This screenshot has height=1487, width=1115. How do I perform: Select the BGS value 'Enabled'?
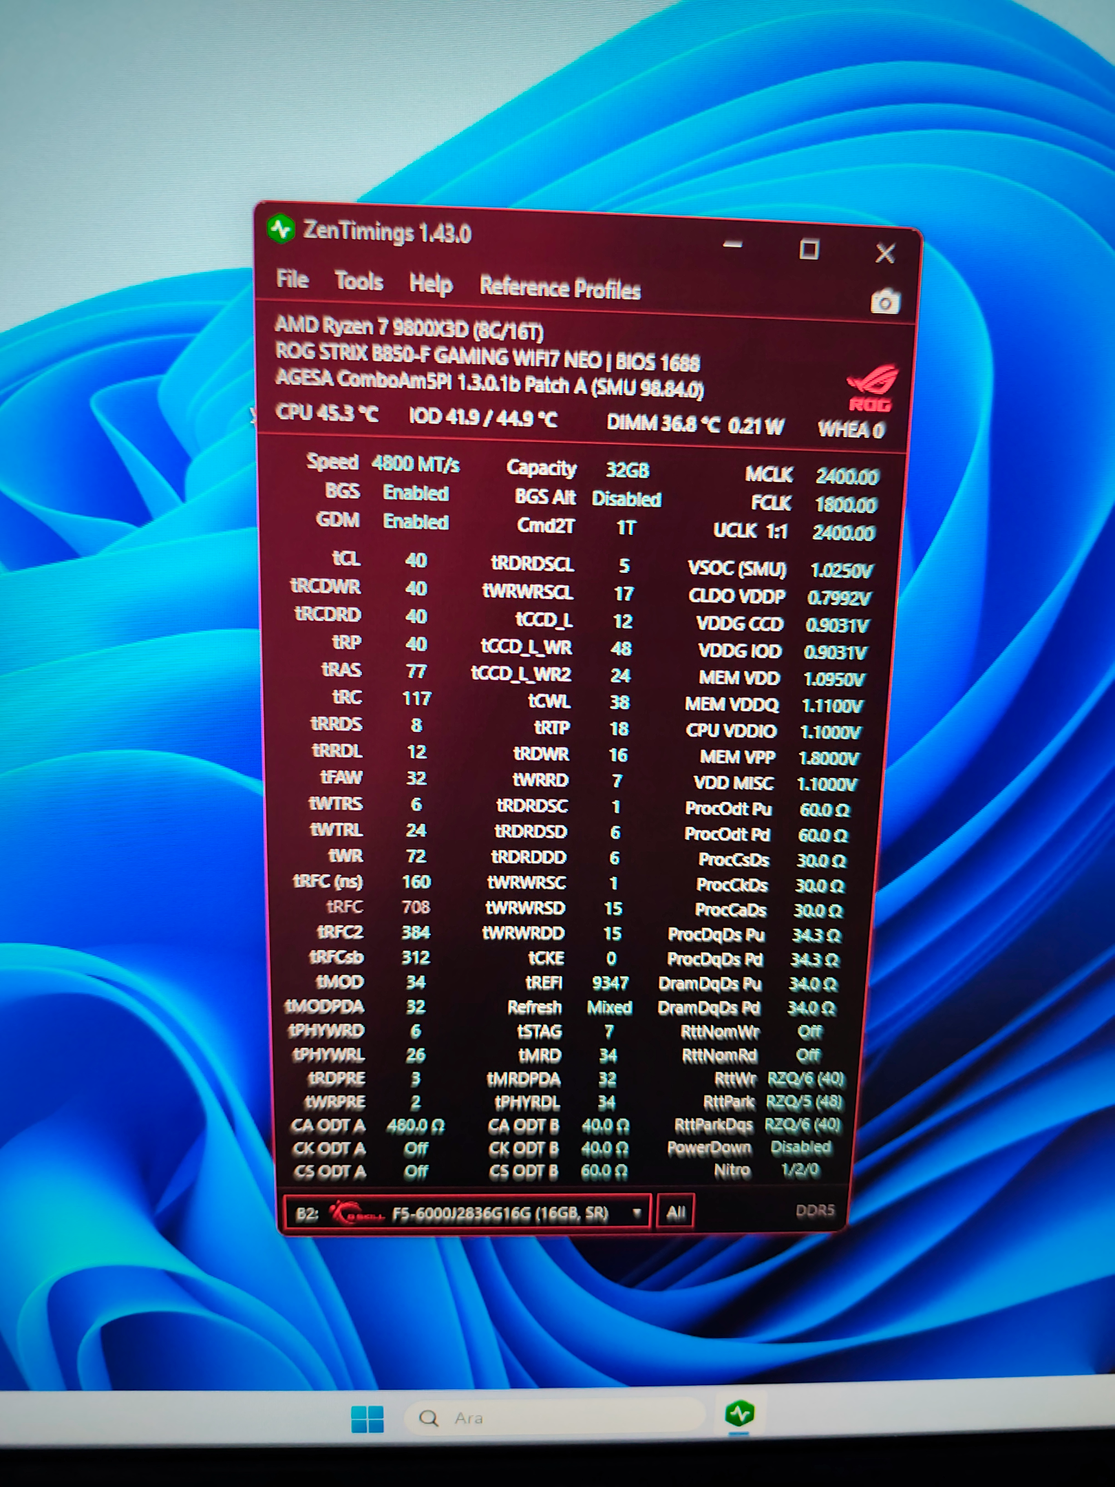416,493
